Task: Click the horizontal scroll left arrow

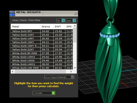Action: click(13, 72)
